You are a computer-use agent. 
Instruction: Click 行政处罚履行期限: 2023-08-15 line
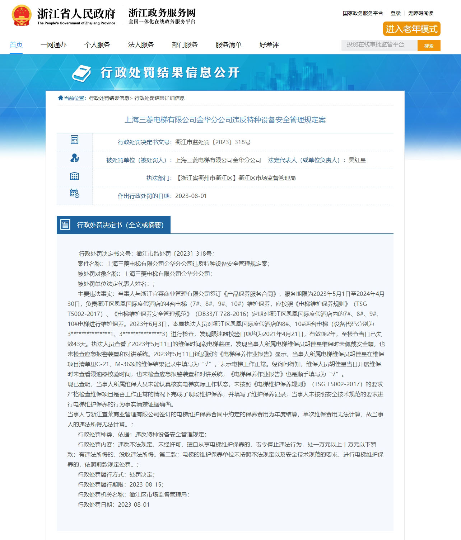121,484
